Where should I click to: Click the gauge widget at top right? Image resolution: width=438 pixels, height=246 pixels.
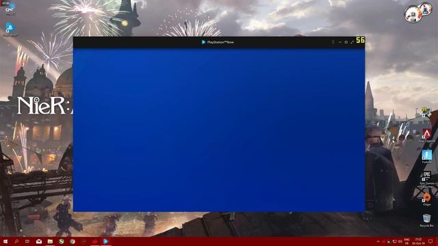pos(417,12)
